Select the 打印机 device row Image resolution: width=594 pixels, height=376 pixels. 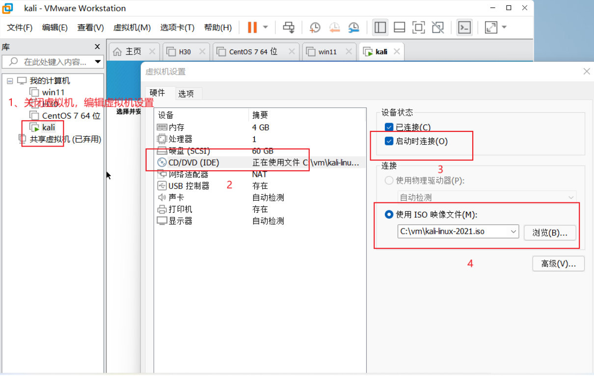(x=260, y=209)
